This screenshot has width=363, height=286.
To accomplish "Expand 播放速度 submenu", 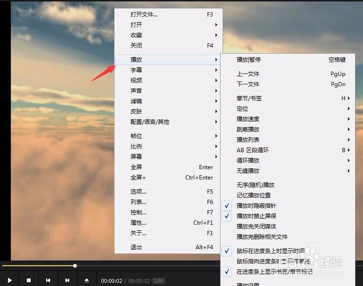I will [288, 119].
